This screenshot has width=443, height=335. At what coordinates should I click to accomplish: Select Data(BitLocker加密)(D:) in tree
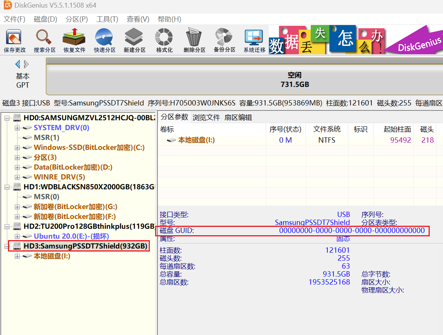coord(73,167)
